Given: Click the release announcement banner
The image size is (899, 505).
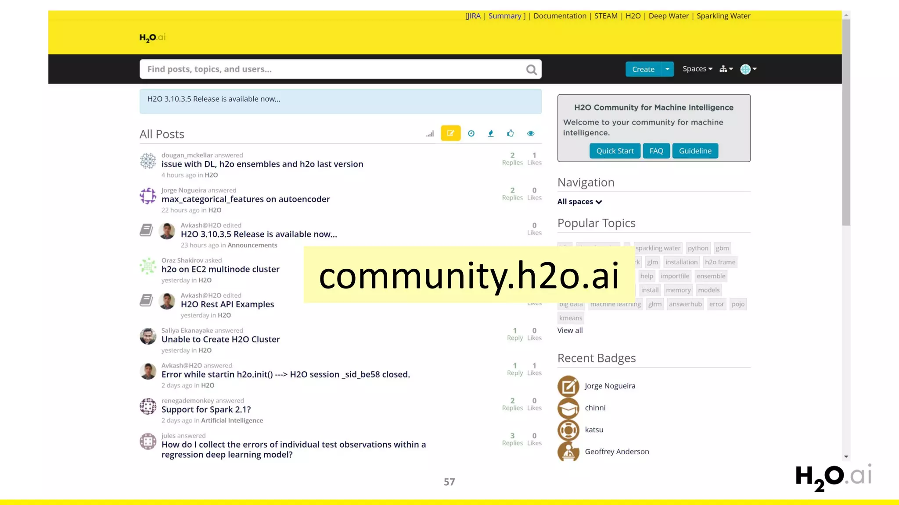Looking at the screenshot, I should [x=340, y=102].
